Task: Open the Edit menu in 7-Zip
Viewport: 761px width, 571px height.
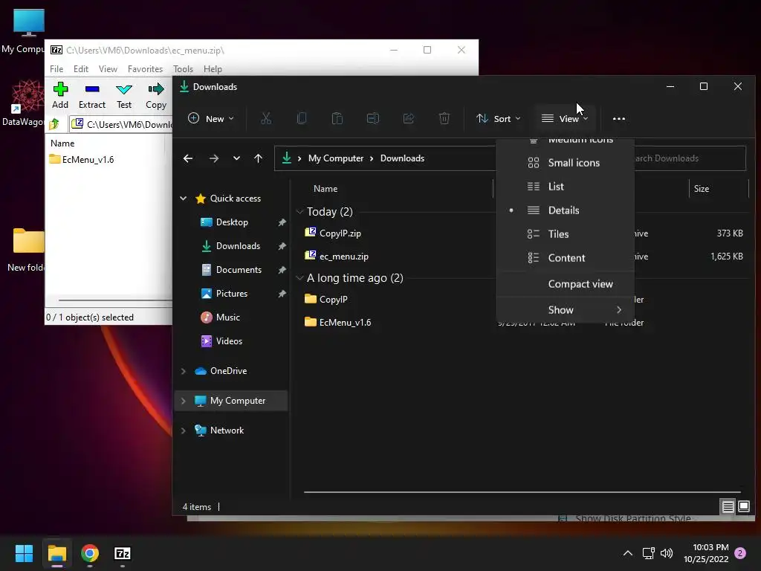Action: tap(80, 69)
